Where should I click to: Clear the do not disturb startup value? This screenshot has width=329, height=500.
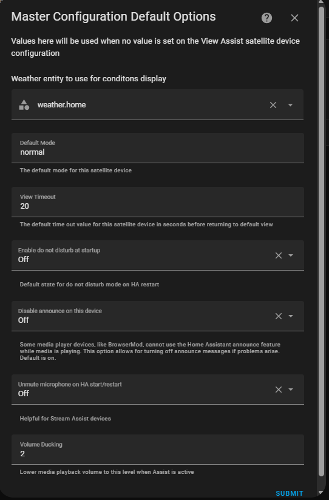pos(279,255)
